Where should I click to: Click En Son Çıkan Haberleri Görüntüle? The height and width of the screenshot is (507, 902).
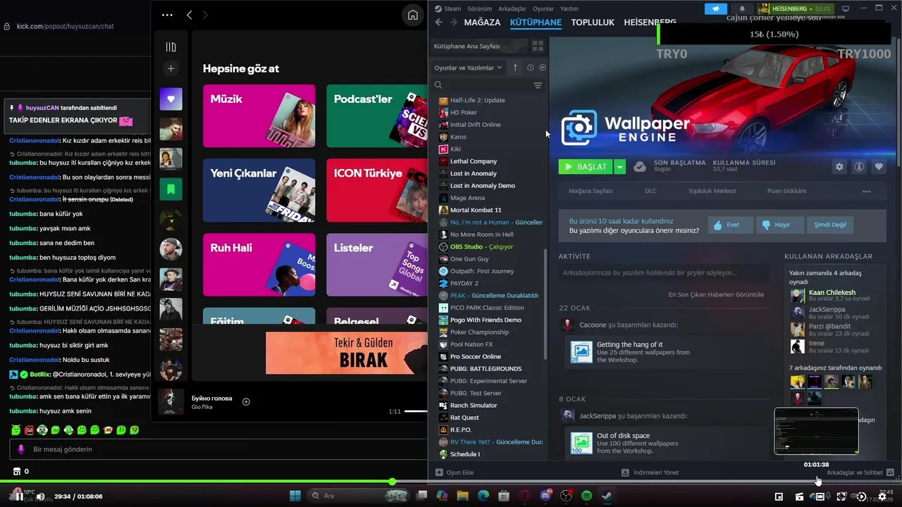point(716,294)
